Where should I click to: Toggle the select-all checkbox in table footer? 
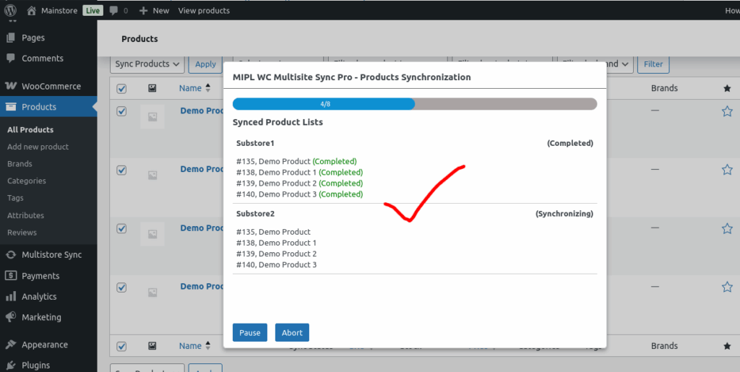pyautogui.click(x=121, y=347)
